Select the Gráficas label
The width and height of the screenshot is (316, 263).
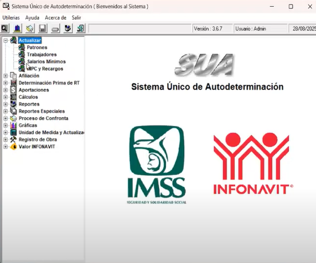[x=28, y=125]
